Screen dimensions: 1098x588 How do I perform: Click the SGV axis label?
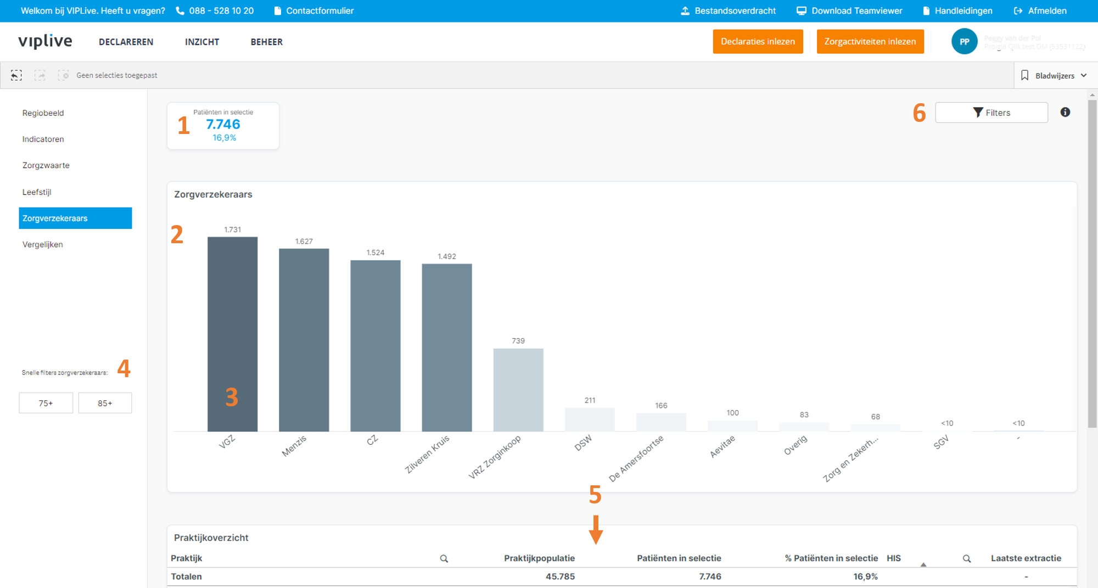941,443
